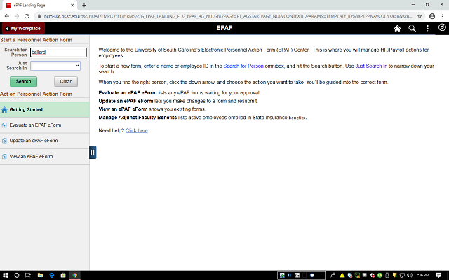Click the 'Act on Personnel Action Form' heading
This screenshot has height=280, width=449.
[x=36, y=94]
